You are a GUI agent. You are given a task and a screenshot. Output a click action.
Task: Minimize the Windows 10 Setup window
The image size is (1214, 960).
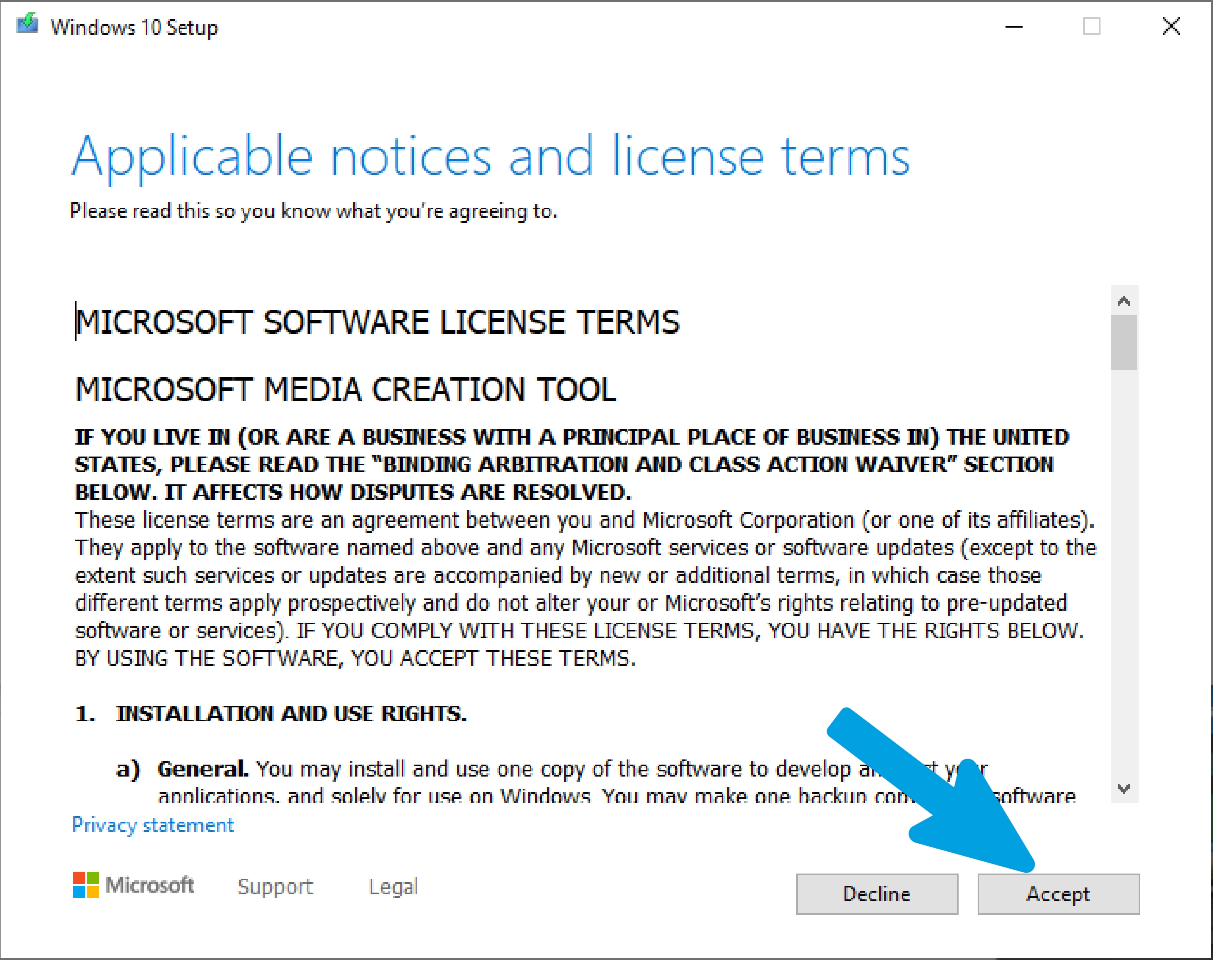click(x=1013, y=26)
